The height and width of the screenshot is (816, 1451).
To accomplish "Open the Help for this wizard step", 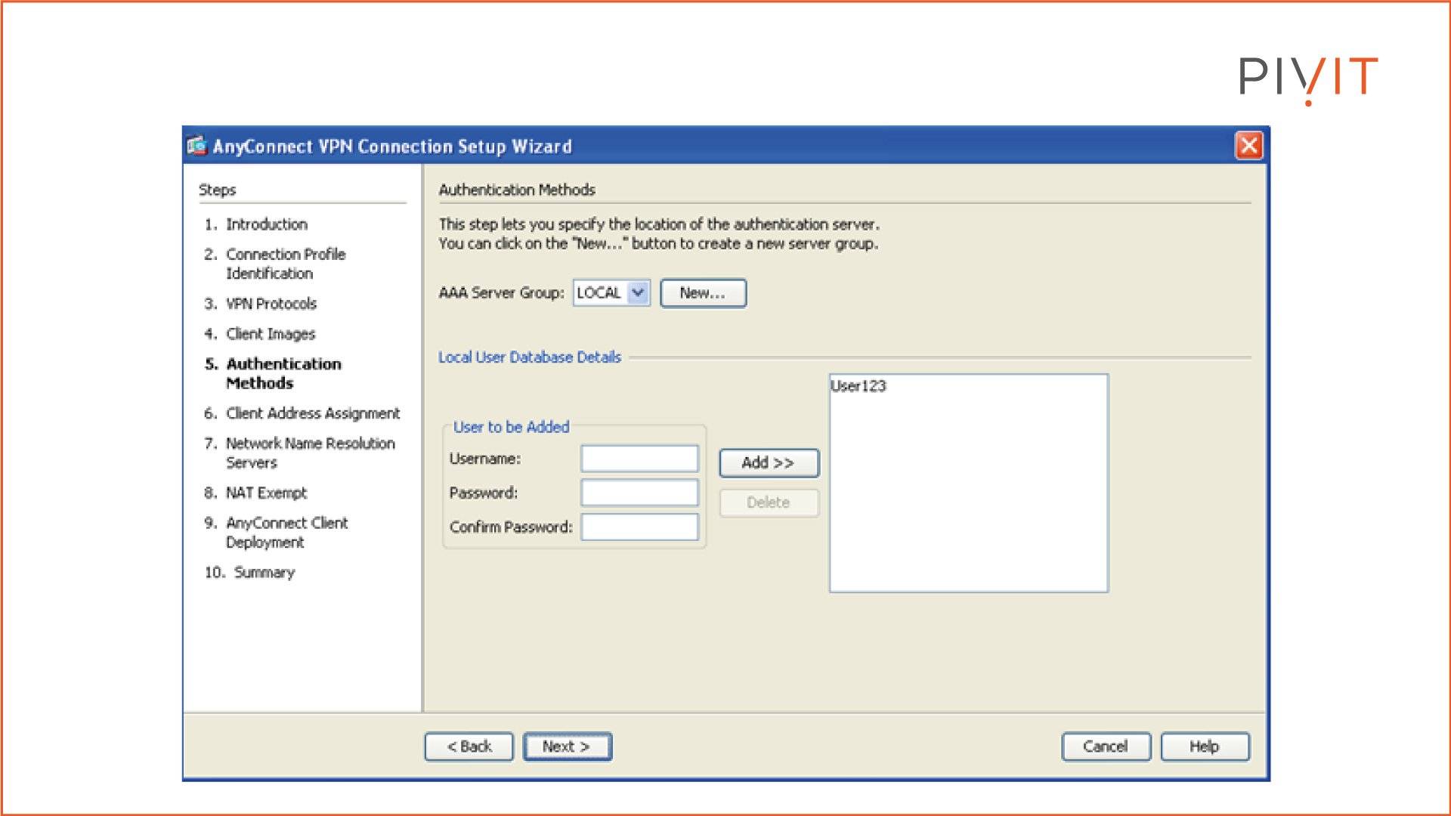I will point(1204,746).
